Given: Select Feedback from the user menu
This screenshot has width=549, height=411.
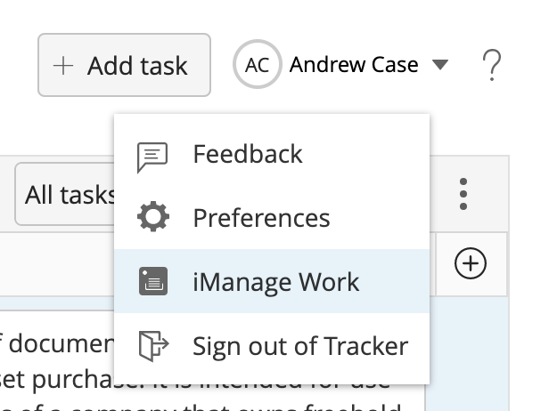Looking at the screenshot, I should click(x=248, y=154).
